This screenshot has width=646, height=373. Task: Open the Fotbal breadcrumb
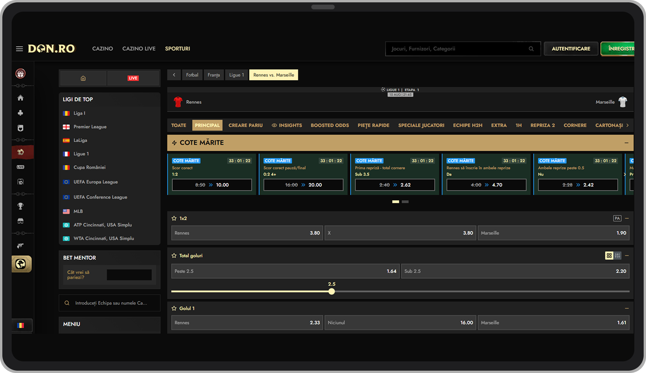192,75
